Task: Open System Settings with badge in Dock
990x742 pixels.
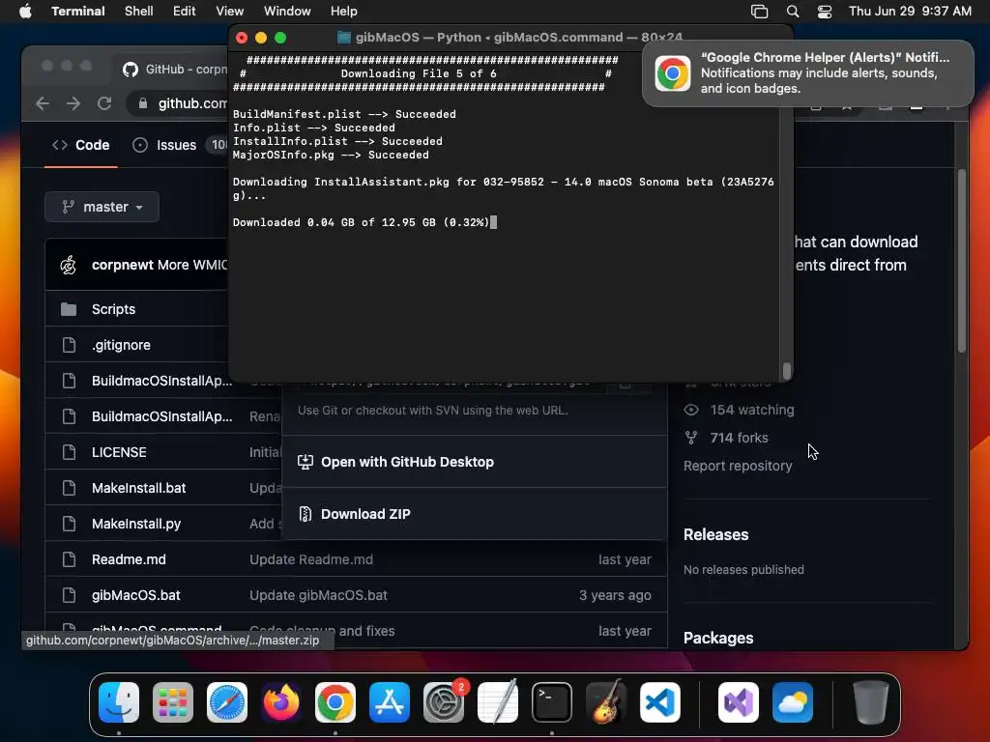Action: coord(444,702)
